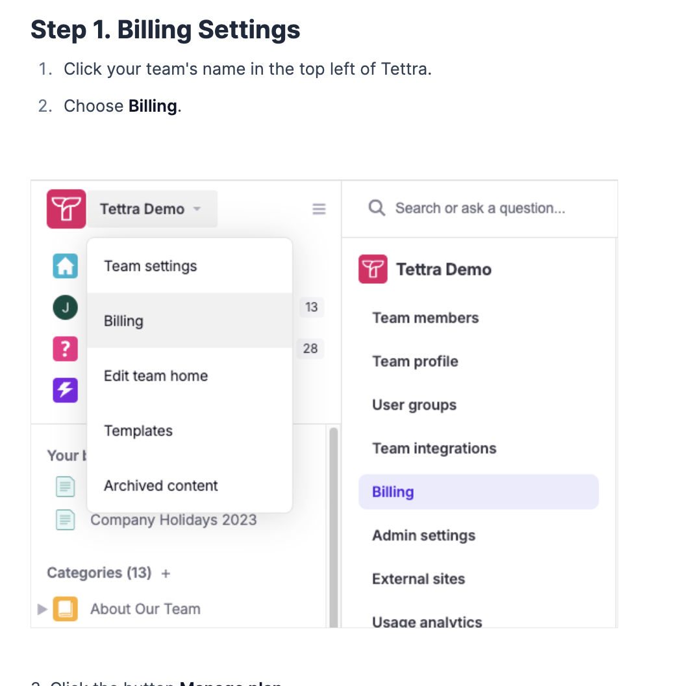Choose Billing in the dropdown menu
Image resolution: width=700 pixels, height=686 pixels.
click(190, 321)
